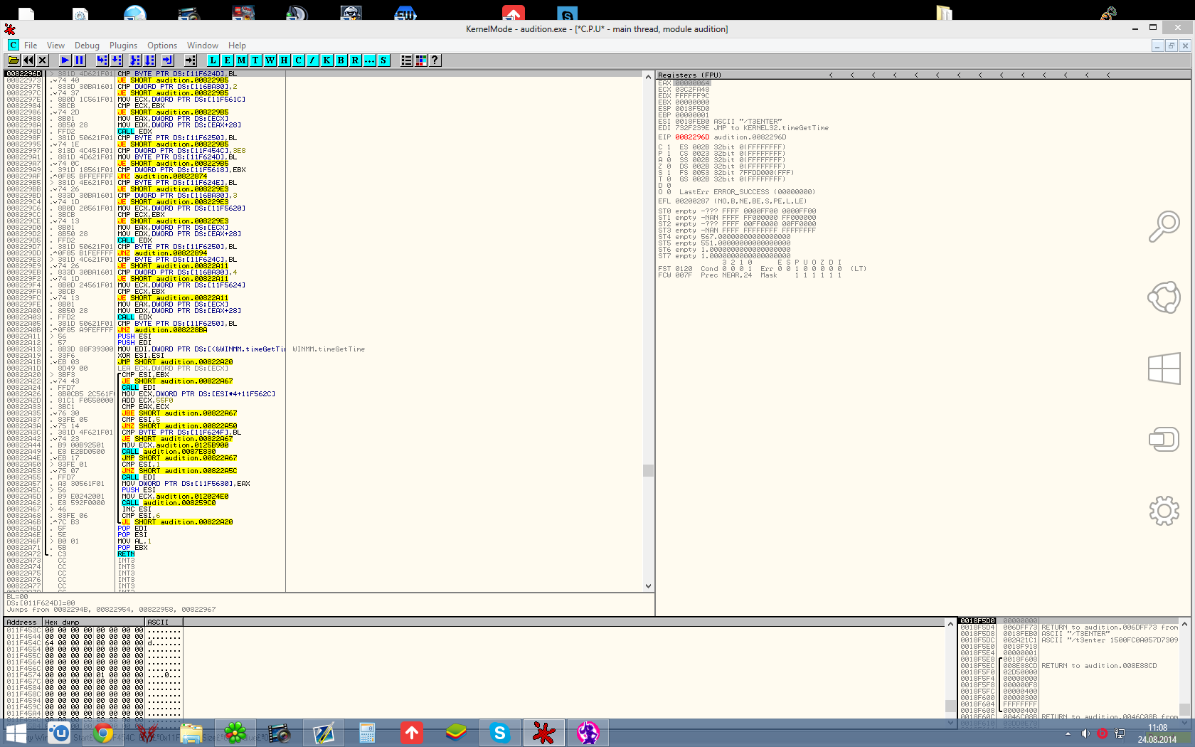Open the View menu

click(x=55, y=45)
